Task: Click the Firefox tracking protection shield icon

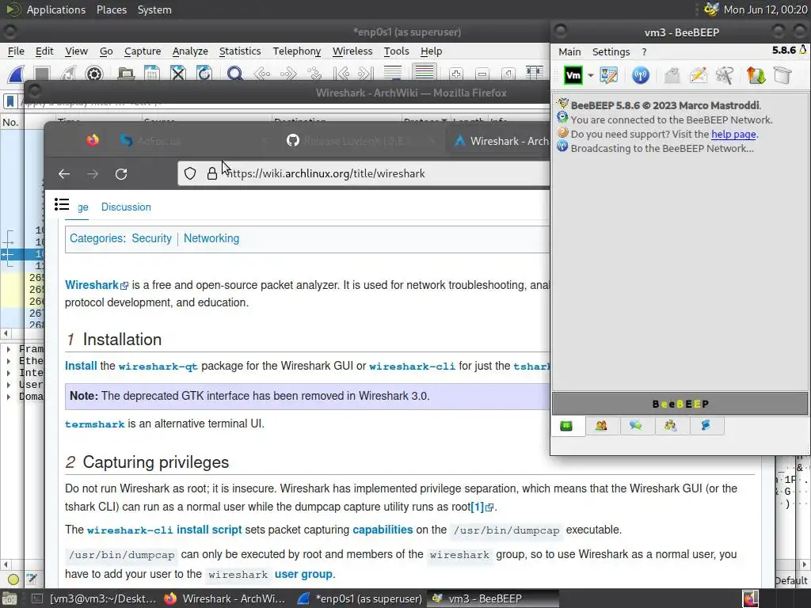Action: tap(190, 173)
